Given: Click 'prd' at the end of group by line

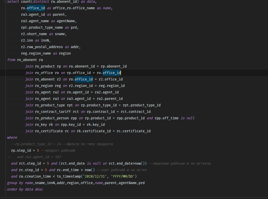Looking at the screenshot, I should pos(142,183).
